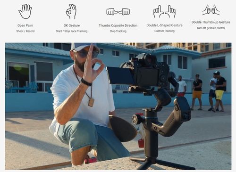Select 'Double Thumbs-up Gesture' label
236x172 pixels.
click(x=211, y=22)
